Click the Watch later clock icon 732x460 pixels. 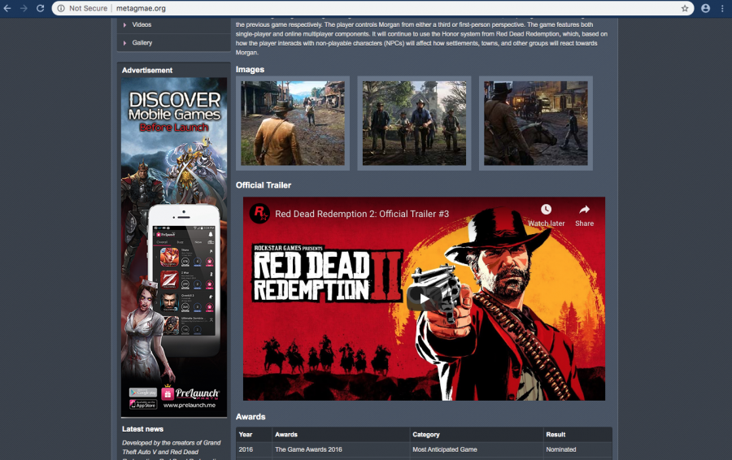coord(547,210)
